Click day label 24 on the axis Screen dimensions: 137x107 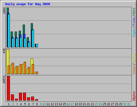tap(100, 104)
